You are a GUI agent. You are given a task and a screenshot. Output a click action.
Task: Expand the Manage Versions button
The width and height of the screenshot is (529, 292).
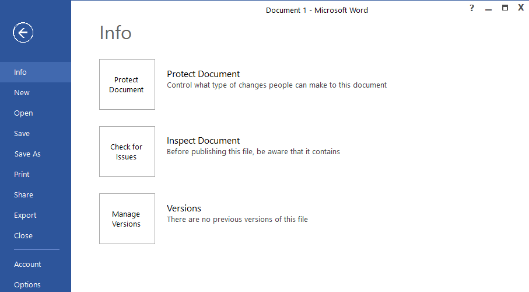point(127,219)
